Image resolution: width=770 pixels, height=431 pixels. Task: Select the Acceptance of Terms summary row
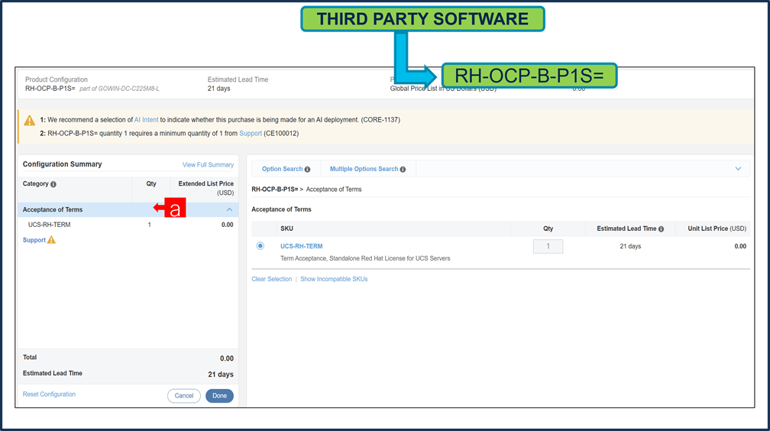pyautogui.click(x=128, y=210)
